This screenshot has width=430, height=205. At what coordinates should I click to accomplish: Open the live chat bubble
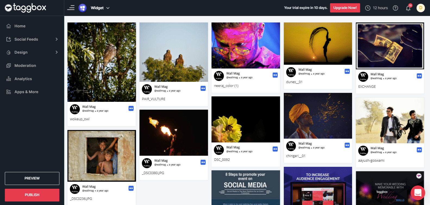click(x=418, y=193)
